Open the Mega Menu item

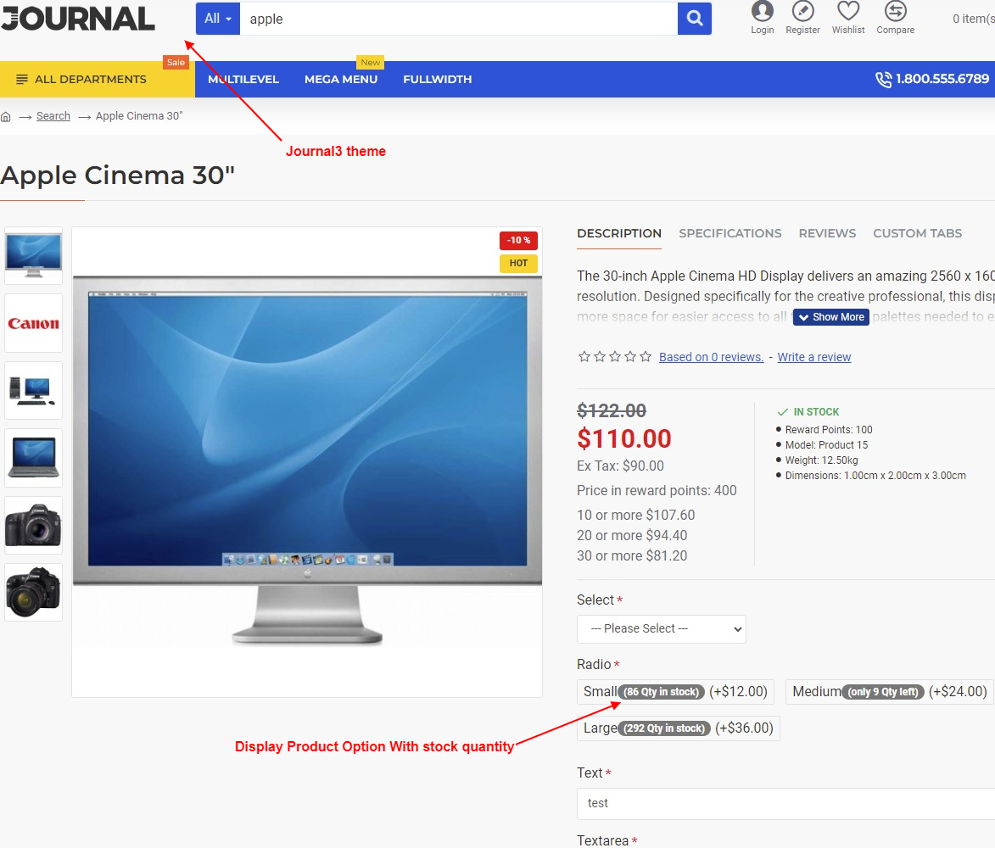341,79
